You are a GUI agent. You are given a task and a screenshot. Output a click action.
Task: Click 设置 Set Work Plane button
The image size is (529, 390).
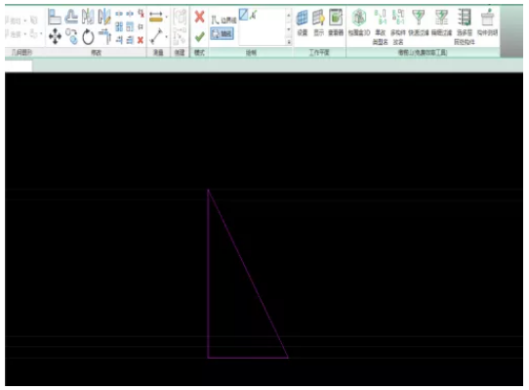pos(302,22)
